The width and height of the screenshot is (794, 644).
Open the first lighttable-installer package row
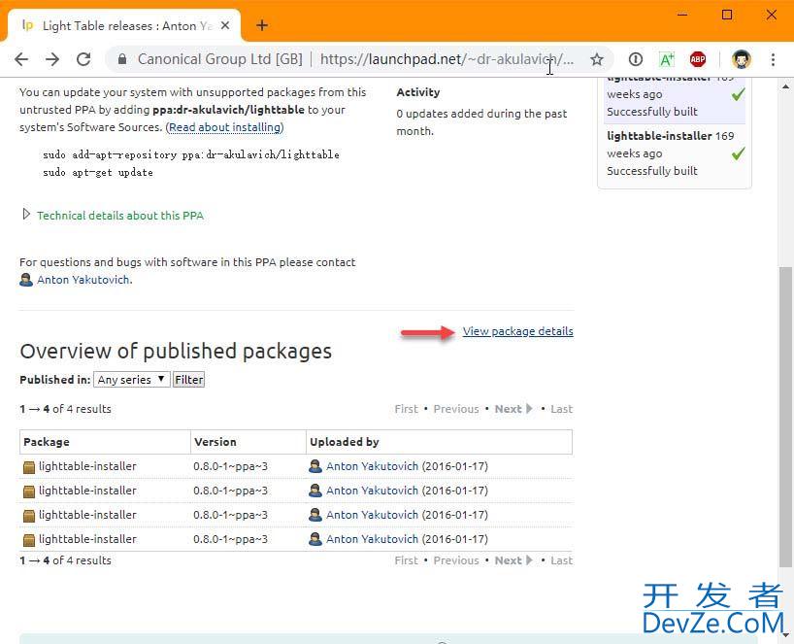coord(296,466)
